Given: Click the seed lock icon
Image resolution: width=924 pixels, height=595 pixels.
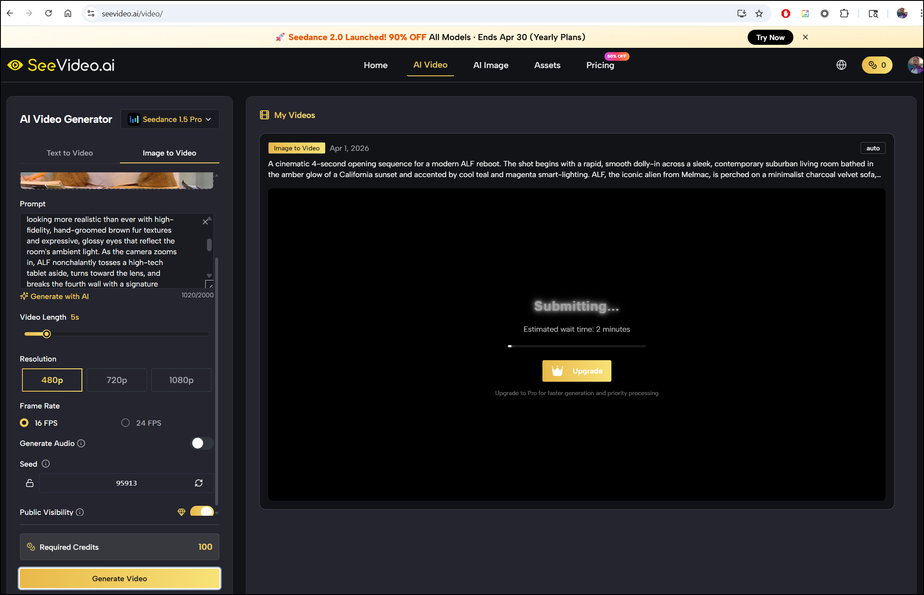Looking at the screenshot, I should point(30,483).
